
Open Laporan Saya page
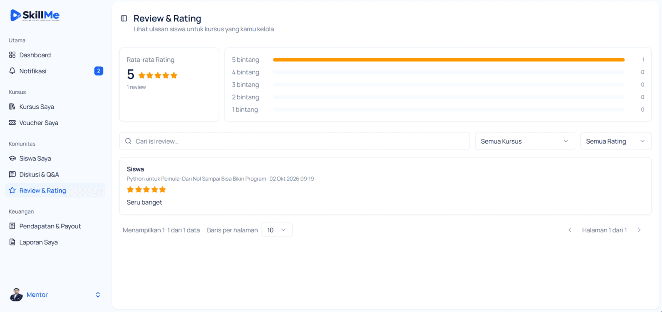tap(55, 242)
